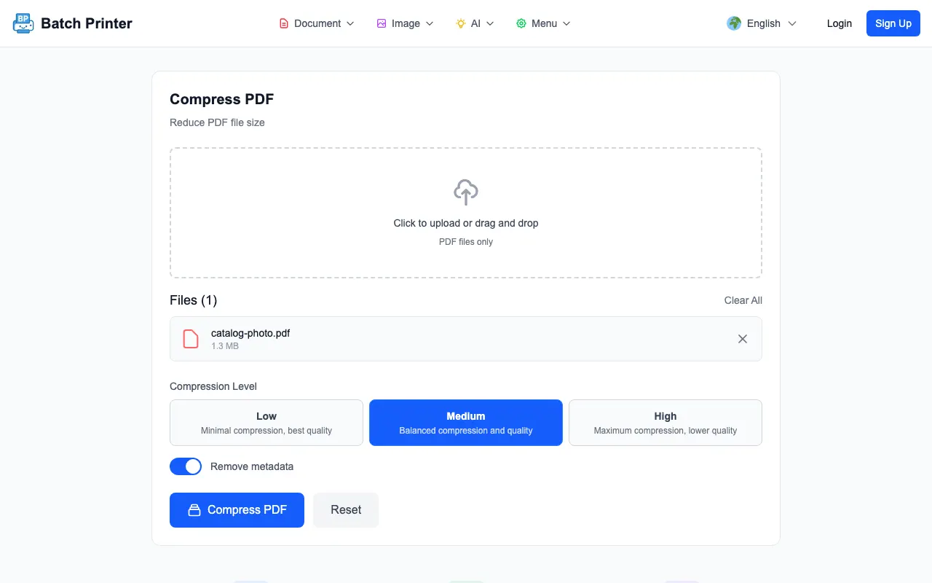Screen dimensions: 932x583
Task: Click the Remove metadata label
Action: 252,466
